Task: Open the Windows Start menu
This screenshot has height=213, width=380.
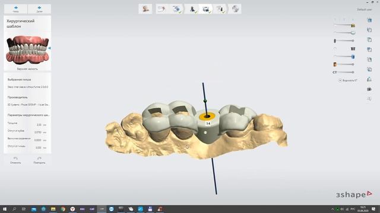Action: (4, 209)
